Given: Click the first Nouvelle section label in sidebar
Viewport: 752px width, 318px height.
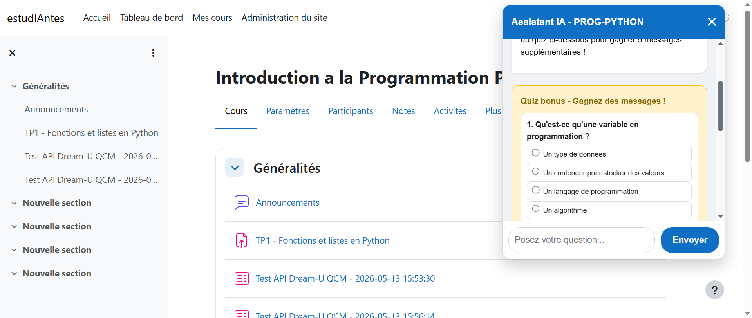Looking at the screenshot, I should click(x=57, y=203).
